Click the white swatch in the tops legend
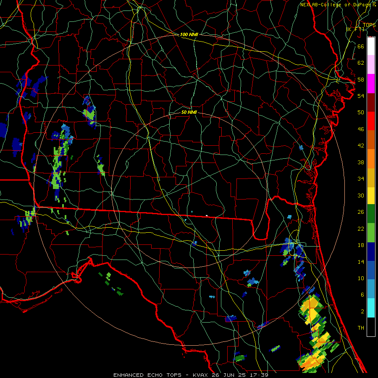The height and width of the screenshot is (378, 378). pyautogui.click(x=371, y=46)
